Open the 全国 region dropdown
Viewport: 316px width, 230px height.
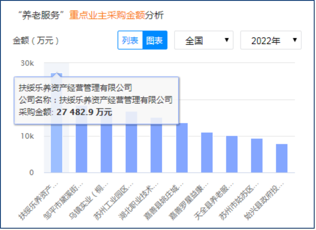[x=203, y=41]
